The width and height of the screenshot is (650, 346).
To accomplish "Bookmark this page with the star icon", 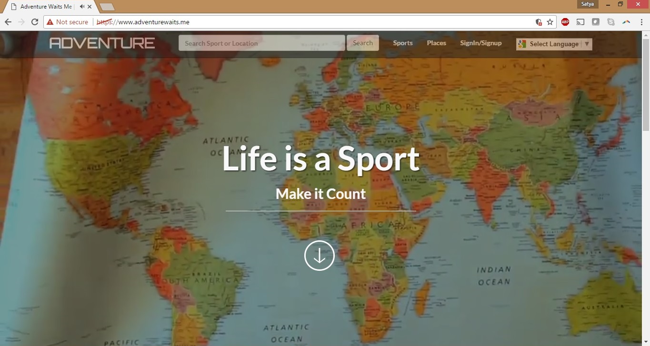I will (x=550, y=22).
